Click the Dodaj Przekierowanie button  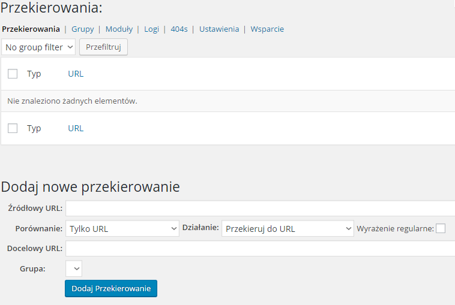tap(111, 288)
